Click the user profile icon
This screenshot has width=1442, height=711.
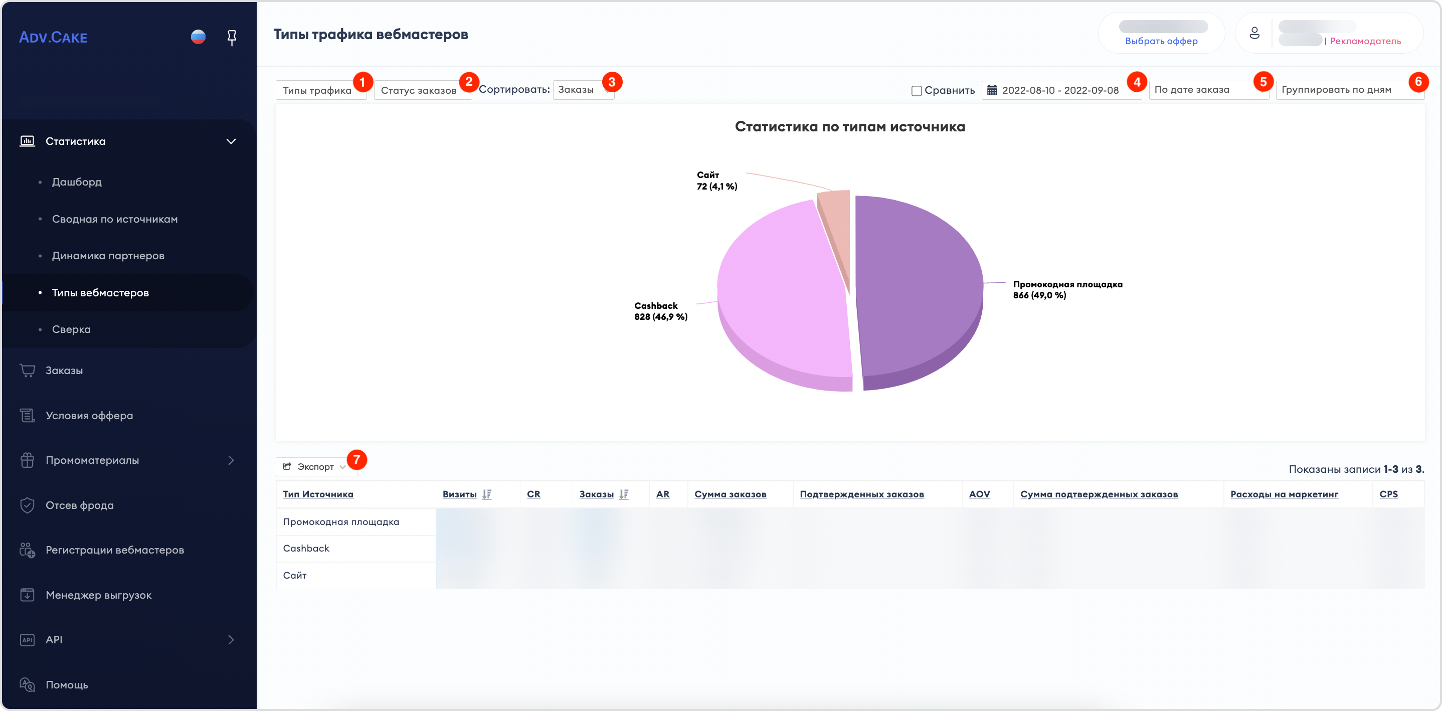(1254, 33)
